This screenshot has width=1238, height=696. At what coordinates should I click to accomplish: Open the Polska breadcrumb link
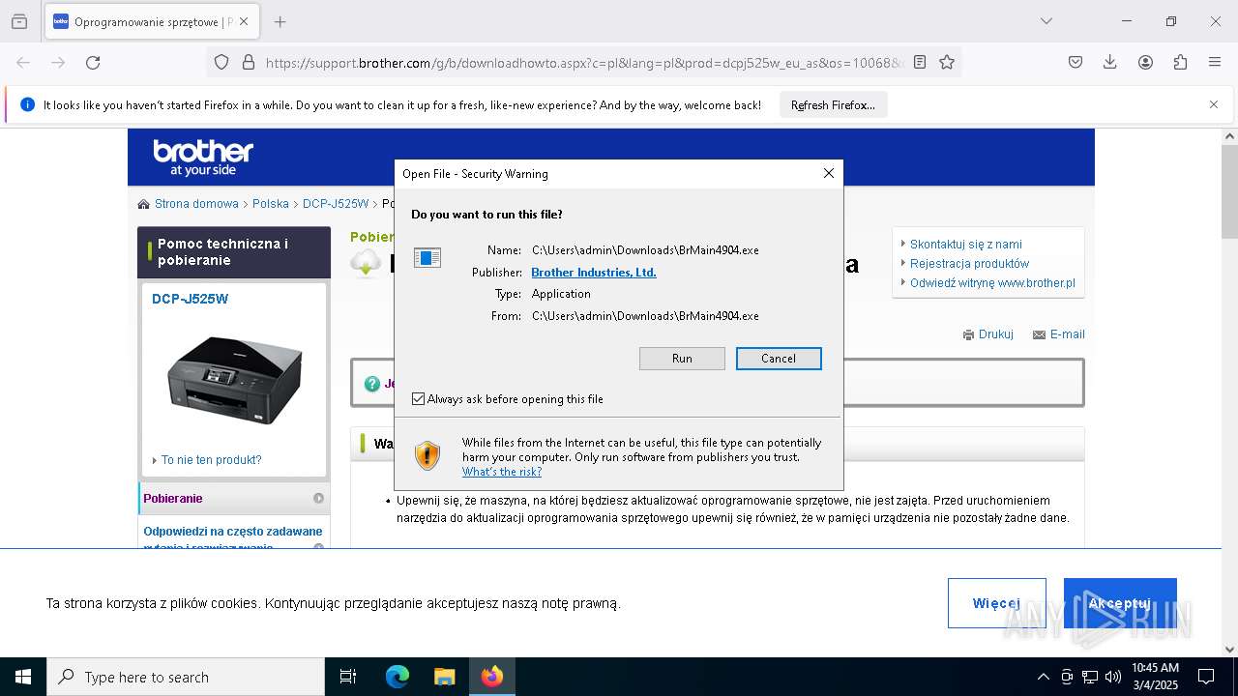pos(271,204)
